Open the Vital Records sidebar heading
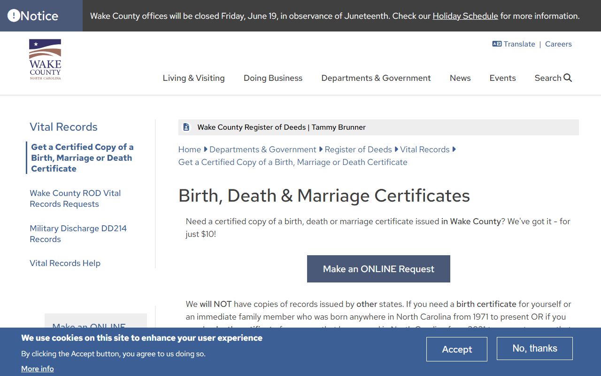The image size is (601, 376). (63, 127)
